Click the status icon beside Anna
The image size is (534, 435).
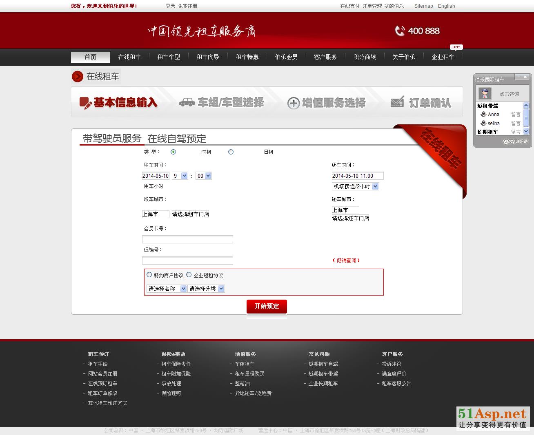pyautogui.click(x=483, y=115)
